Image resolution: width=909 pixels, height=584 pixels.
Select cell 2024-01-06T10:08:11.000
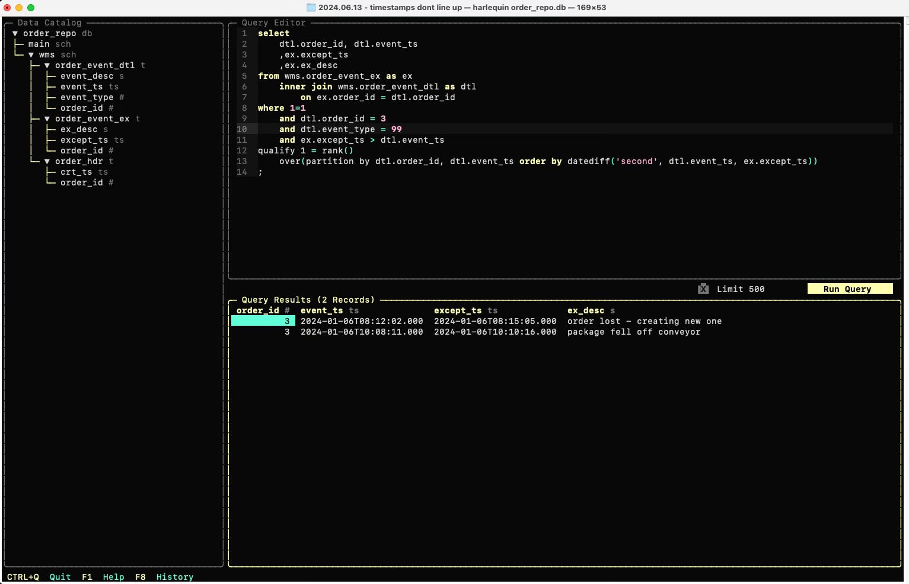pyautogui.click(x=362, y=332)
